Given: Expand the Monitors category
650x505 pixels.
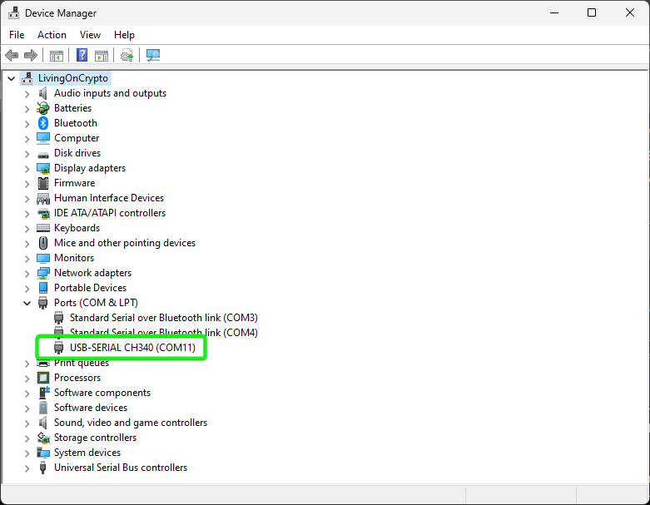Looking at the screenshot, I should tap(27, 259).
